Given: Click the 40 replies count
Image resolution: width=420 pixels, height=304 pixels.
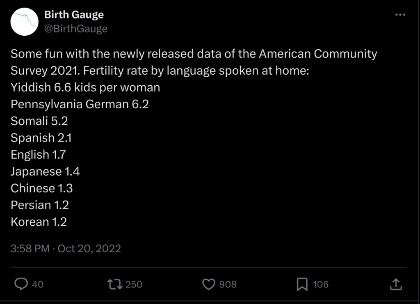Looking at the screenshot, I should tap(37, 284).
